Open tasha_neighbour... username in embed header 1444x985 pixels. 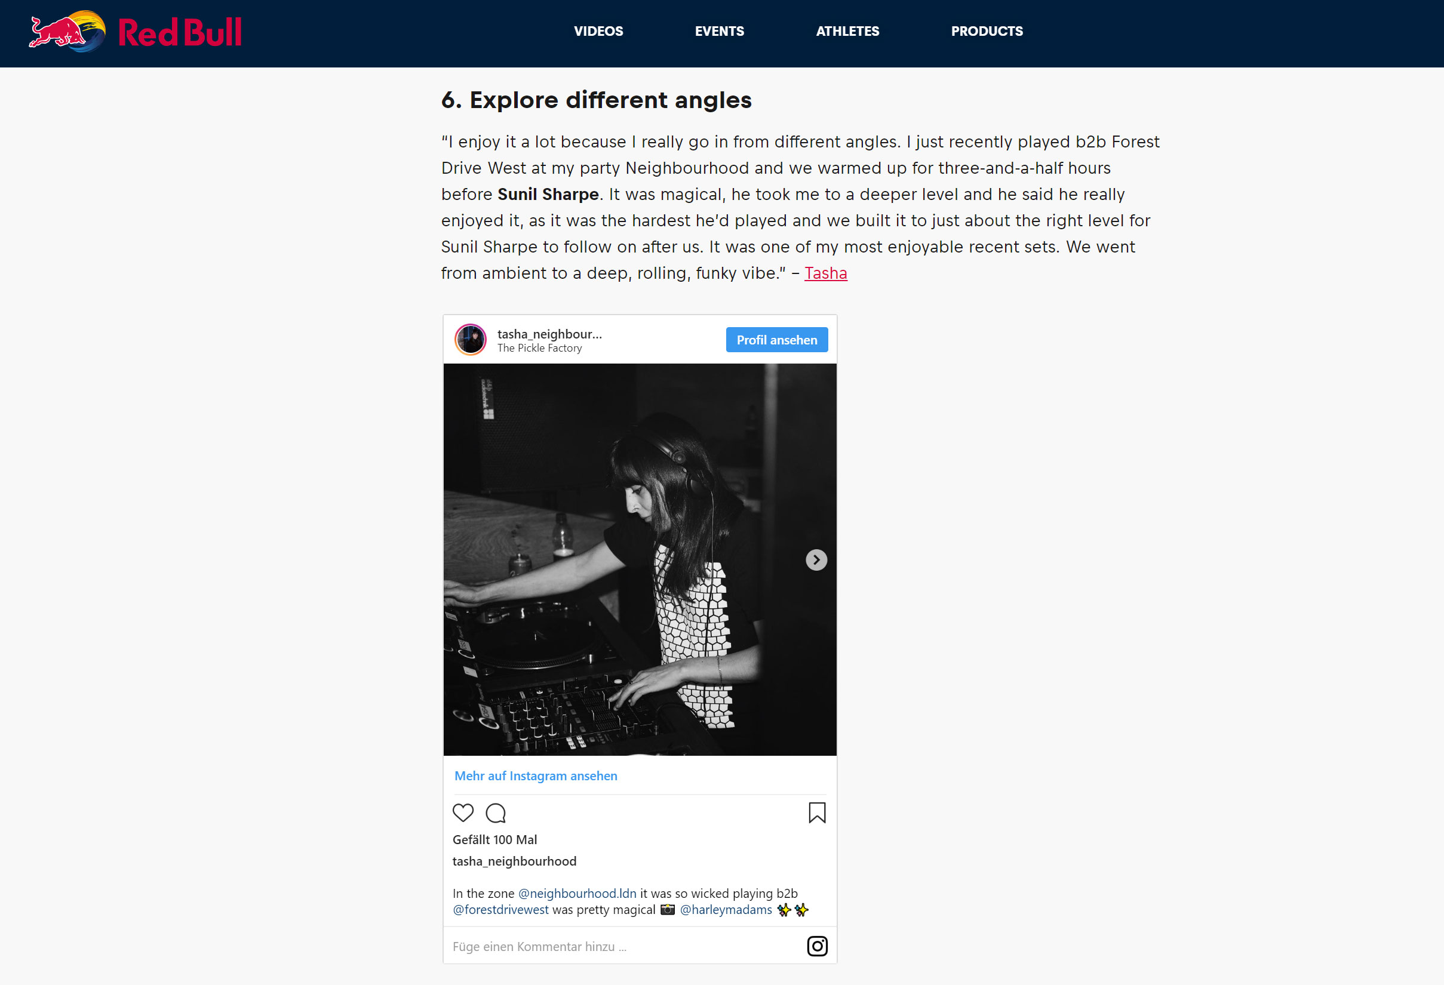click(549, 334)
